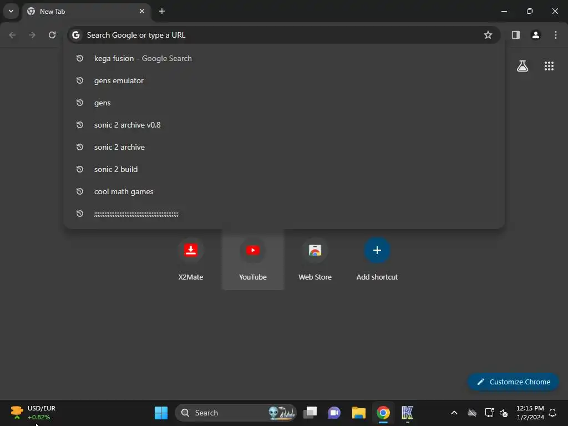The image size is (568, 426).
Task: Click the taskbar Search box
Action: [236, 413]
